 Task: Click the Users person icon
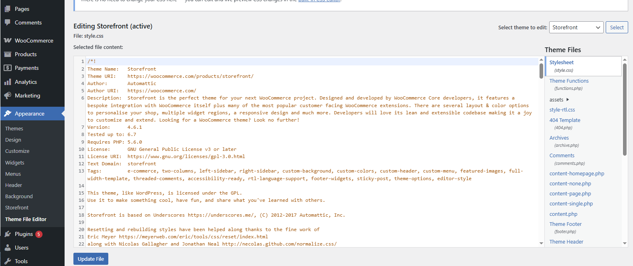coord(8,248)
